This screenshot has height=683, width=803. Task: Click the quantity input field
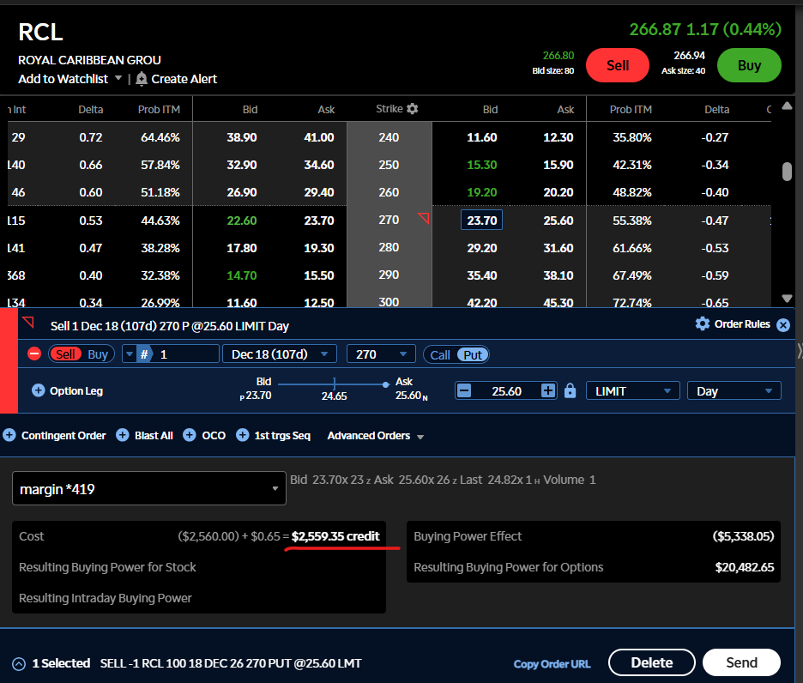click(x=186, y=354)
